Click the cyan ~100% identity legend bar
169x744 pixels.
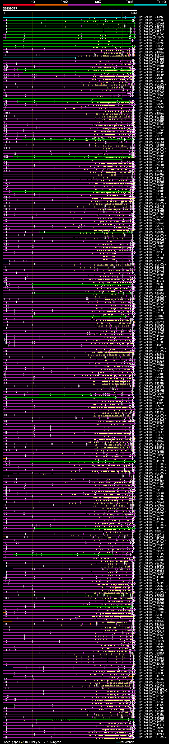[150, 5]
